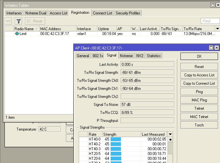
Task: Click the Tx/Rx Signal Strength Ch1 field
Action: click(147, 89)
